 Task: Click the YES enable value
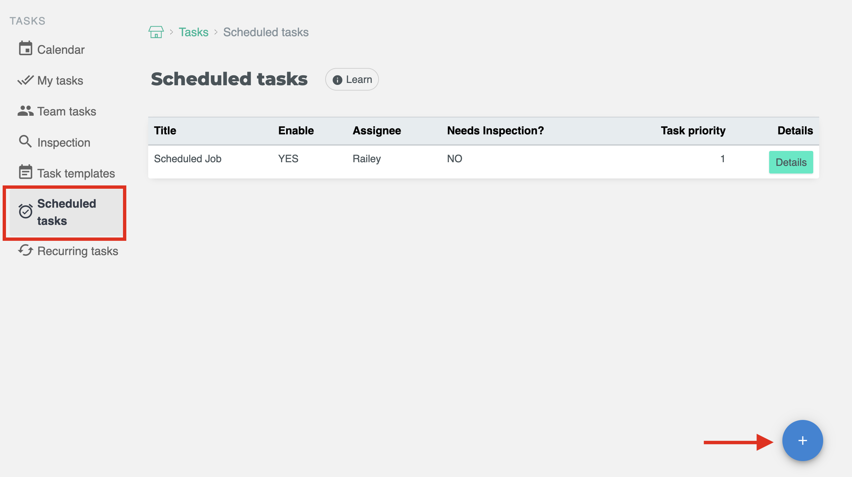[x=288, y=159]
